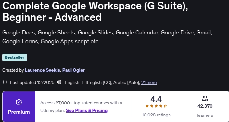The width and height of the screenshot is (229, 122).
Task: Click the 'Created by' label
Action: [13, 70]
